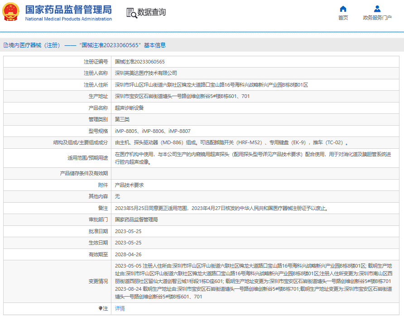
Task: Click the 国家药品监督管理局 title text
Action: coord(68,10)
